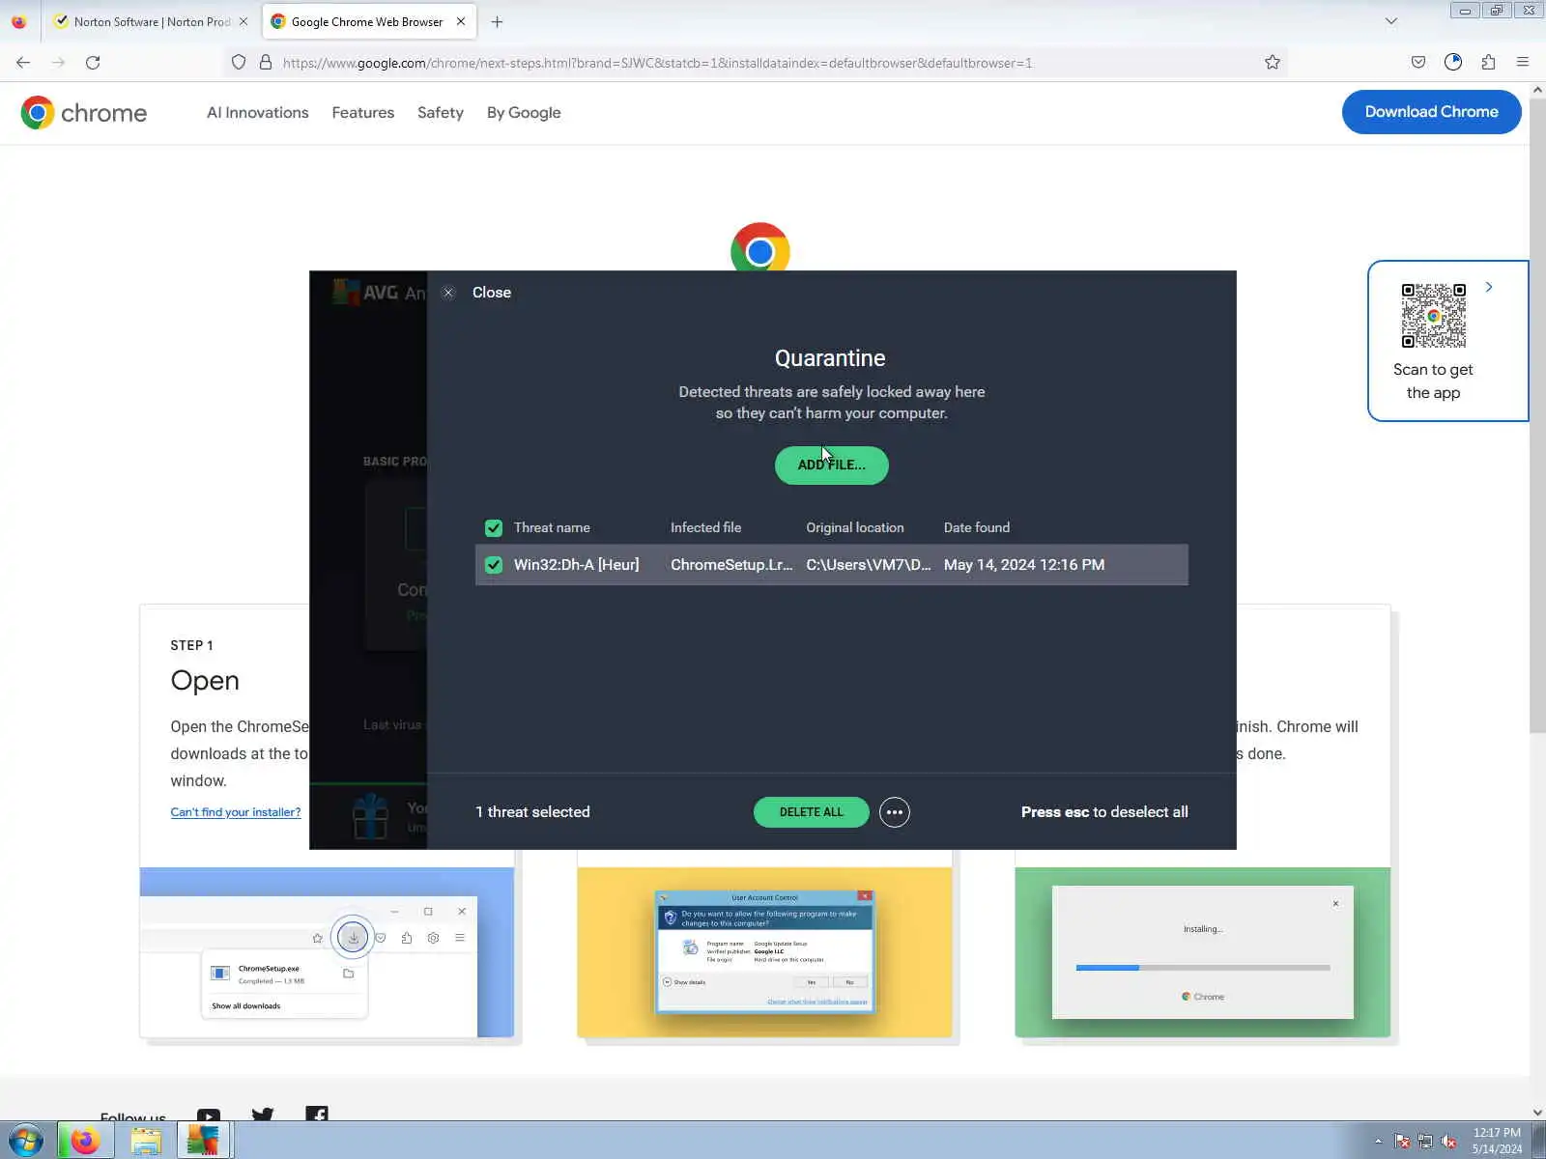Open the tracking protection shield panel
The height and width of the screenshot is (1159, 1546).
pyautogui.click(x=239, y=63)
